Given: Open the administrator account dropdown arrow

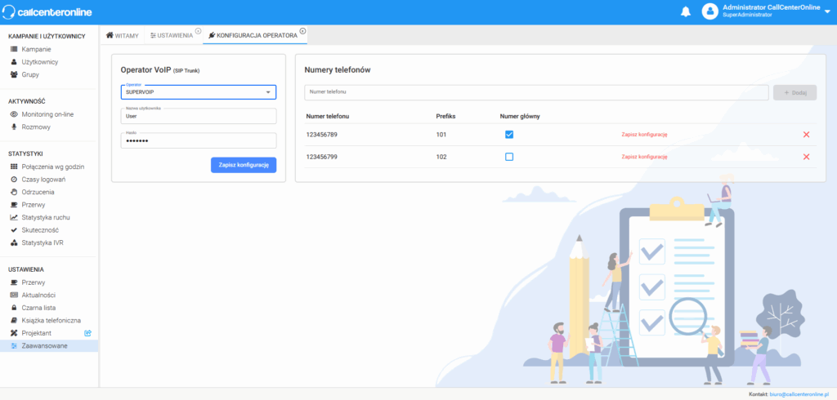Looking at the screenshot, I should tap(827, 11).
